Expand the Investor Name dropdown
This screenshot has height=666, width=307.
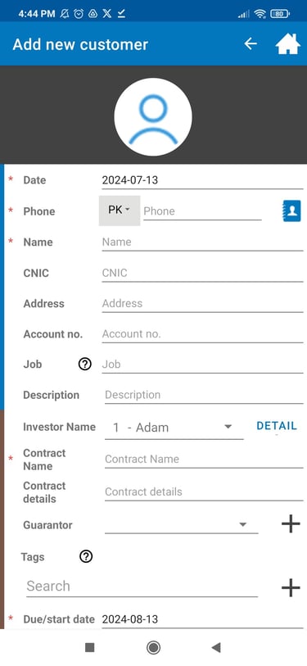(x=174, y=428)
